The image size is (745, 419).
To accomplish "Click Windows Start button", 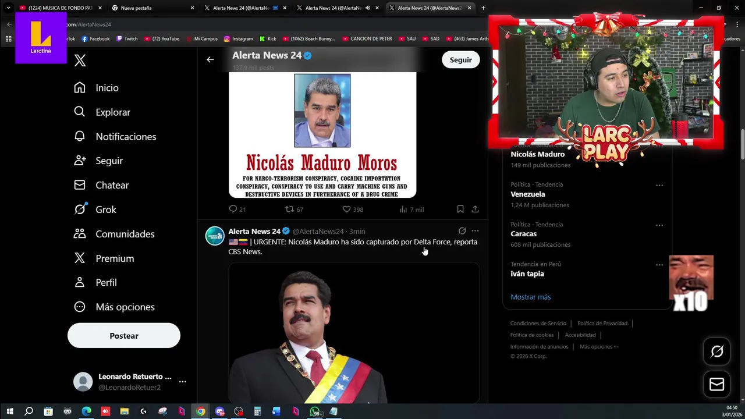I will (10, 411).
